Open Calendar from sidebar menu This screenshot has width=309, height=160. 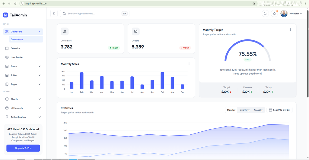point(23,48)
